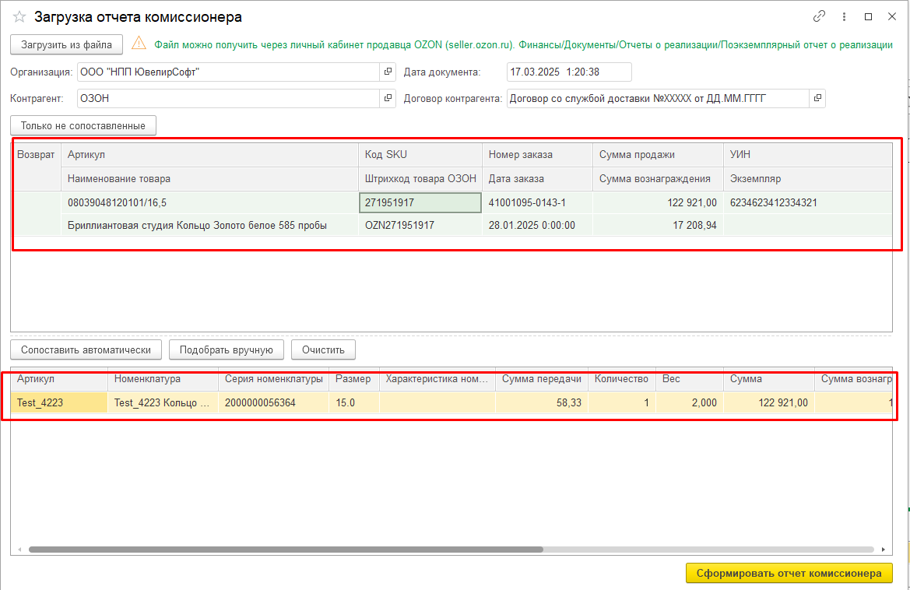This screenshot has width=910, height=590.
Task: Select SKU code cell 271951917
Action: click(x=420, y=202)
